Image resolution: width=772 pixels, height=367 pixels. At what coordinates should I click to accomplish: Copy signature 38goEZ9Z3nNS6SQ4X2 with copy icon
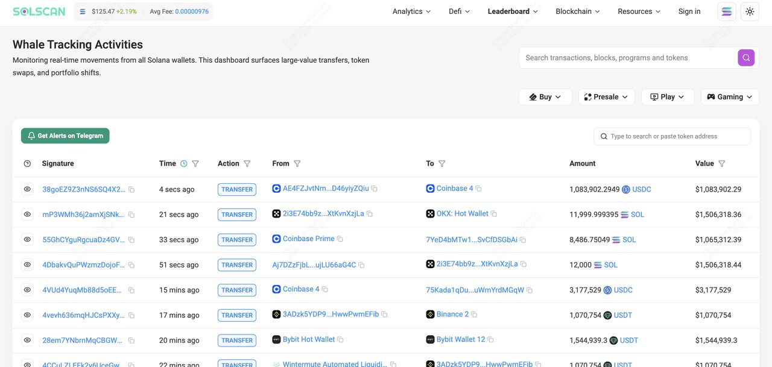(x=131, y=189)
